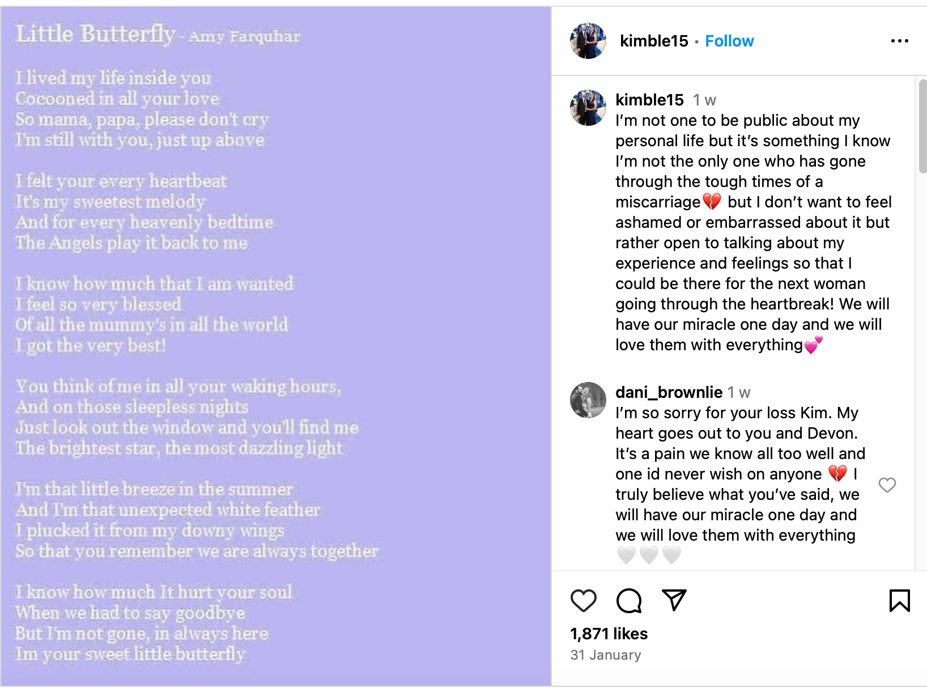Click the 1 w timestamp on the caption
The image size is (927, 688).
(704, 100)
